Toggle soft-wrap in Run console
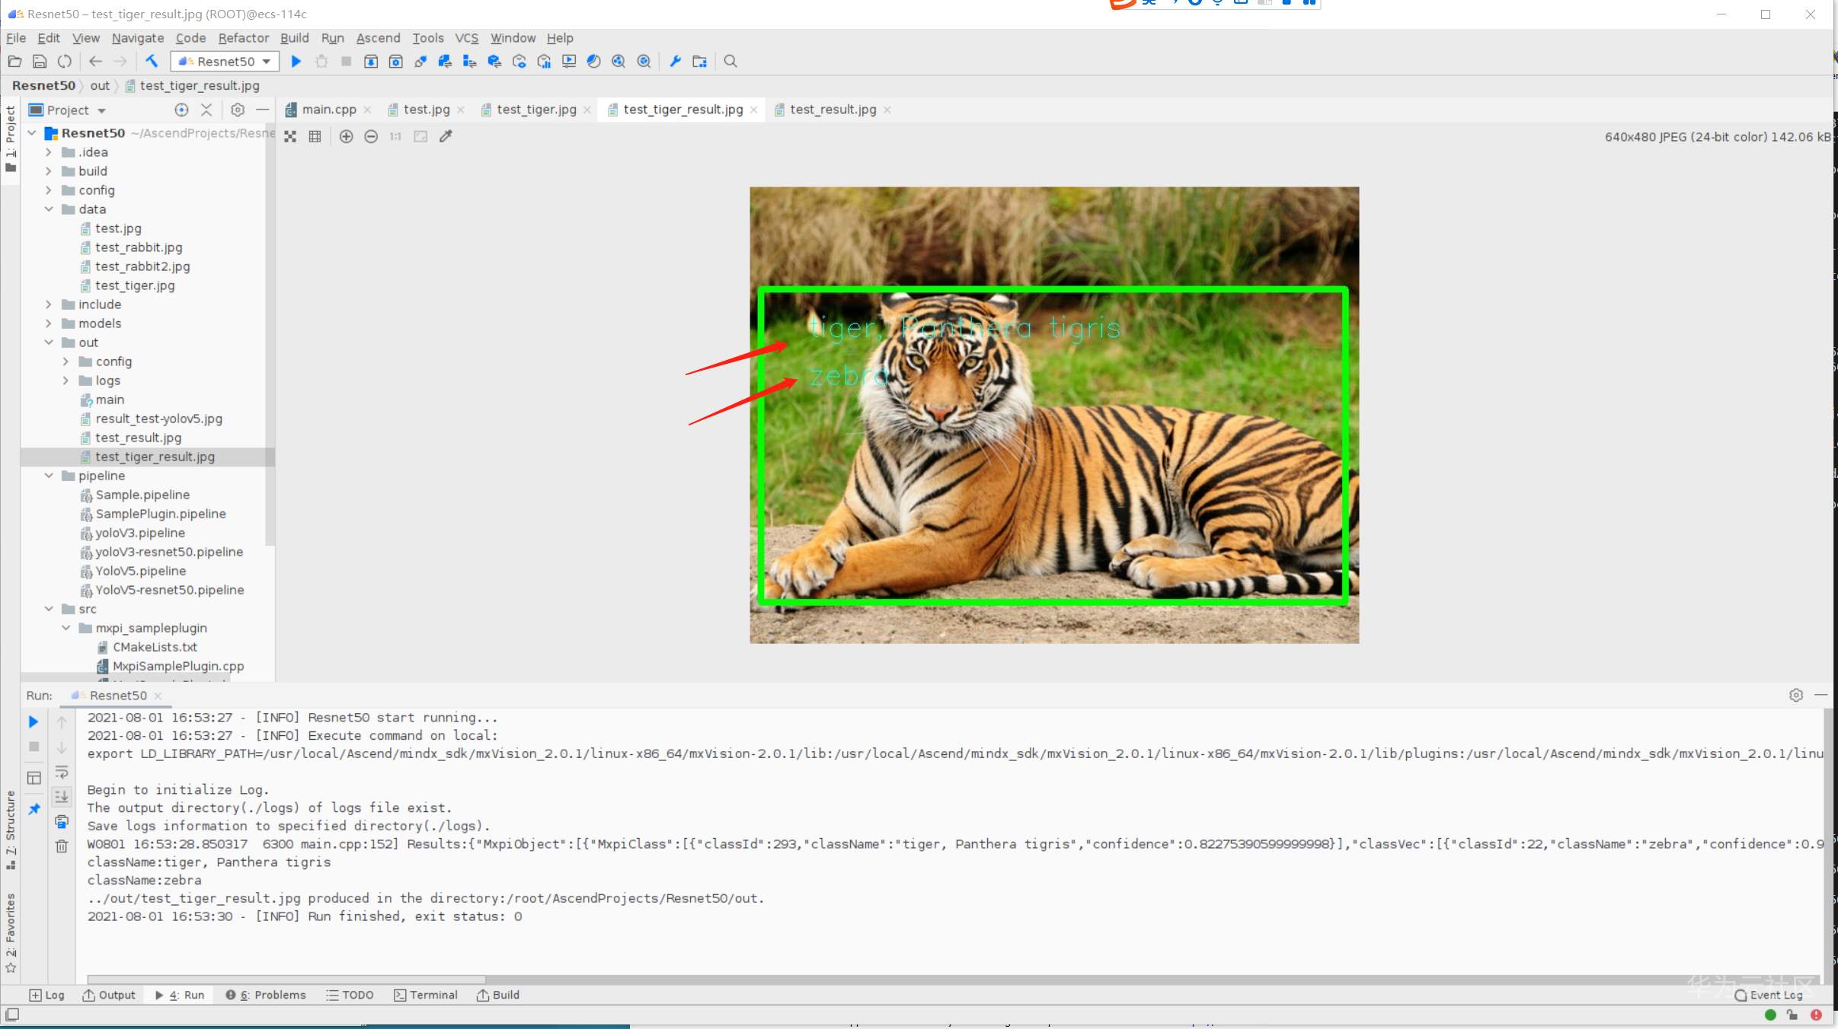 [62, 773]
